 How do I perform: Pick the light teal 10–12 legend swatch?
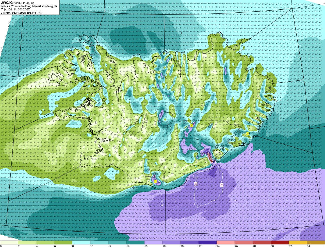(x=99, y=243)
